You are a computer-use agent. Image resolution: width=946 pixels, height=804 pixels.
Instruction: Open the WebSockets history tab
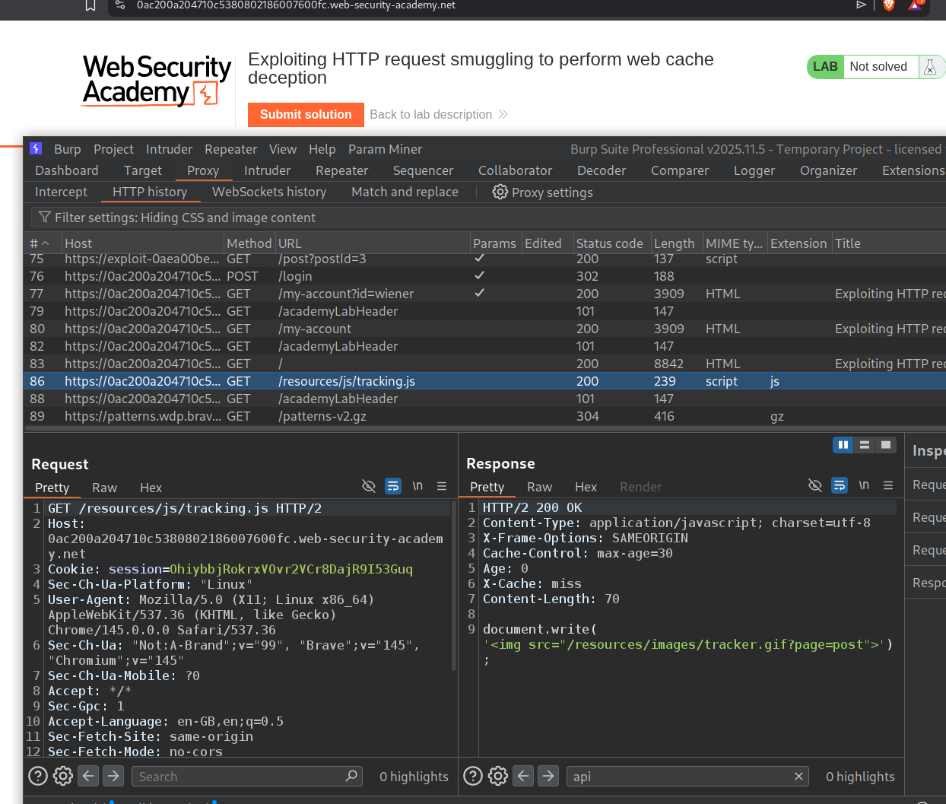(x=269, y=192)
